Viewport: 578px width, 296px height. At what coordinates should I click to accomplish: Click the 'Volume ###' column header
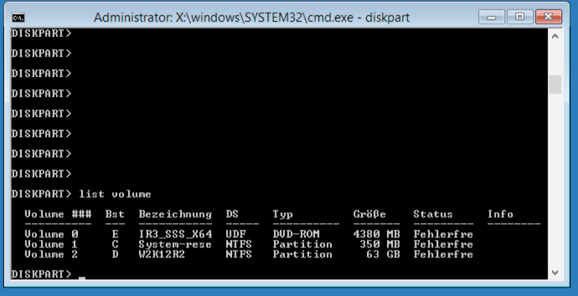[58, 214]
